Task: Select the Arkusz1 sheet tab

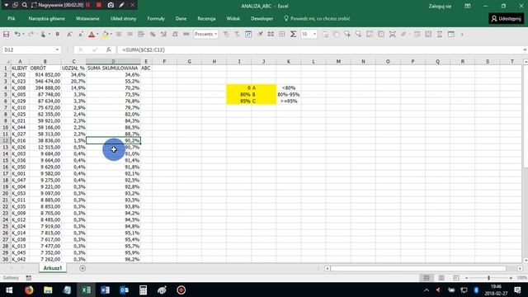Action: [53, 268]
